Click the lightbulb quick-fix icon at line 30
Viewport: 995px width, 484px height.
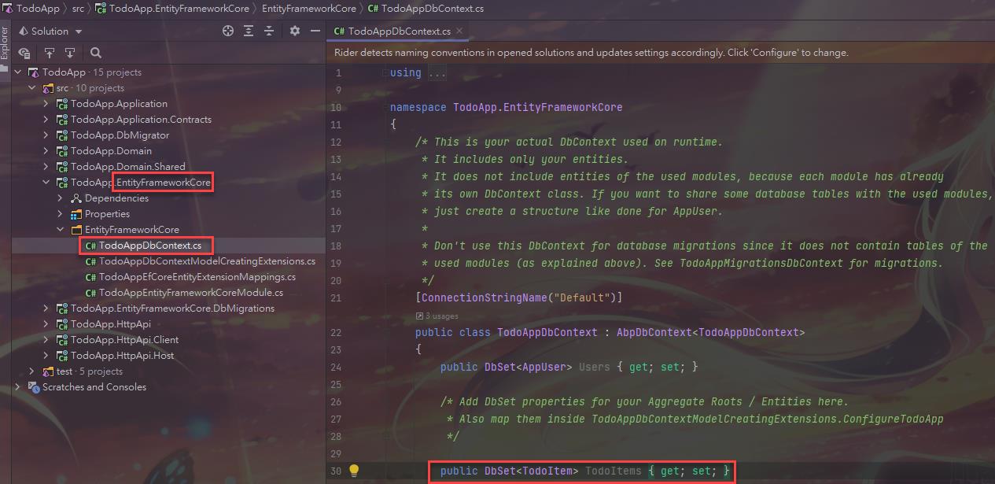point(354,471)
